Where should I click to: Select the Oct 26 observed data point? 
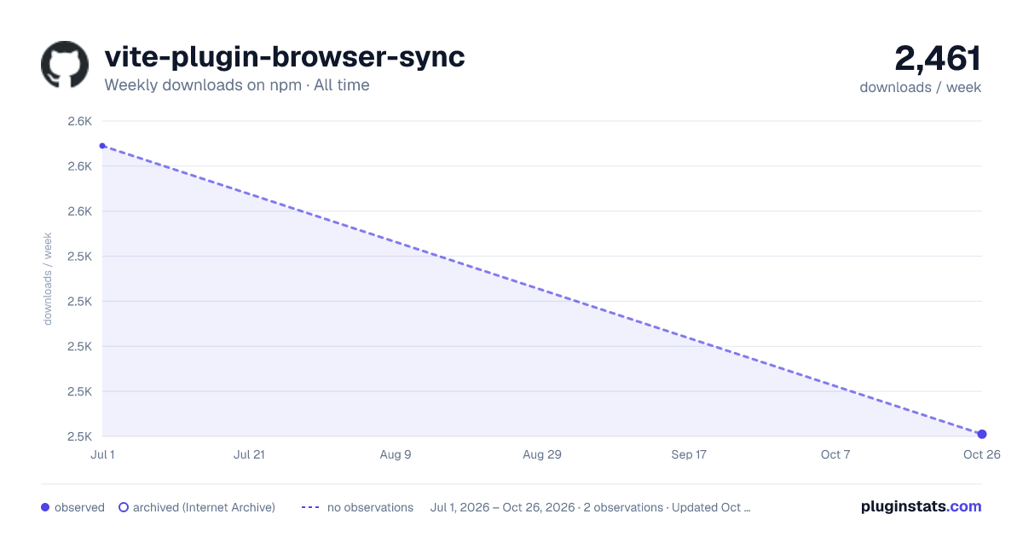982,434
